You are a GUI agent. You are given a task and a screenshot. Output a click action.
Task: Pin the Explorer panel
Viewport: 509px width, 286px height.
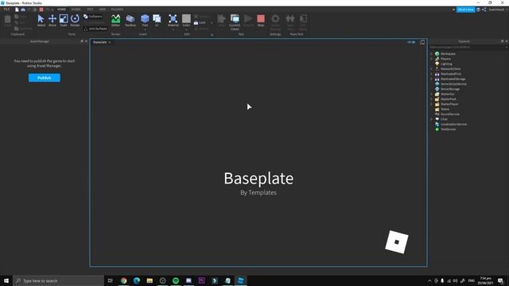coord(502,41)
